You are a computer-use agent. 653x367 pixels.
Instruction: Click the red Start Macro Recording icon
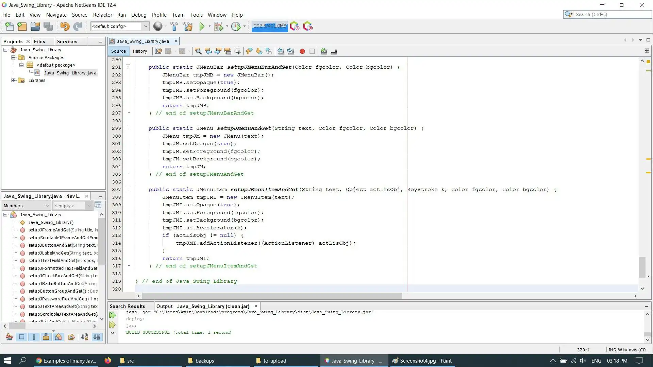click(x=302, y=51)
